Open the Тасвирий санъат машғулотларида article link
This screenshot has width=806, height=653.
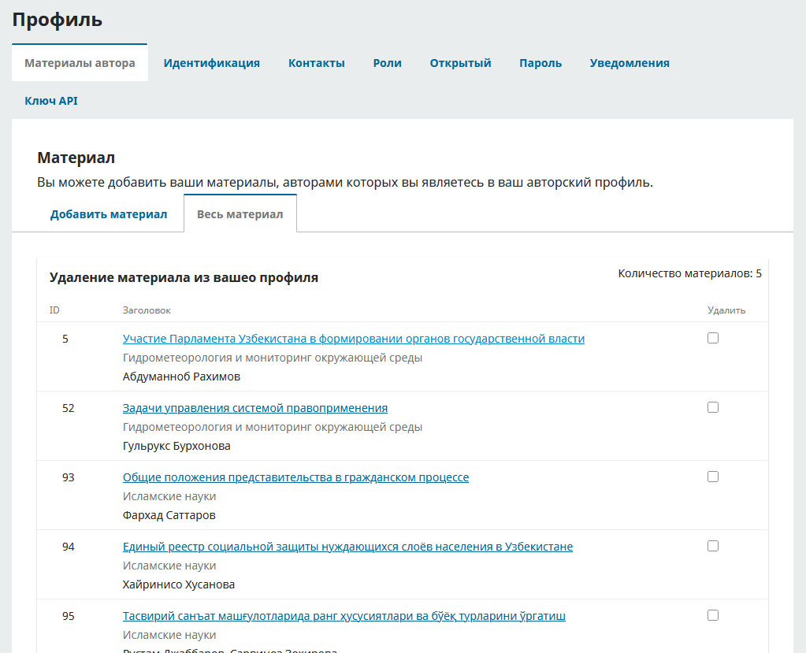click(x=344, y=616)
